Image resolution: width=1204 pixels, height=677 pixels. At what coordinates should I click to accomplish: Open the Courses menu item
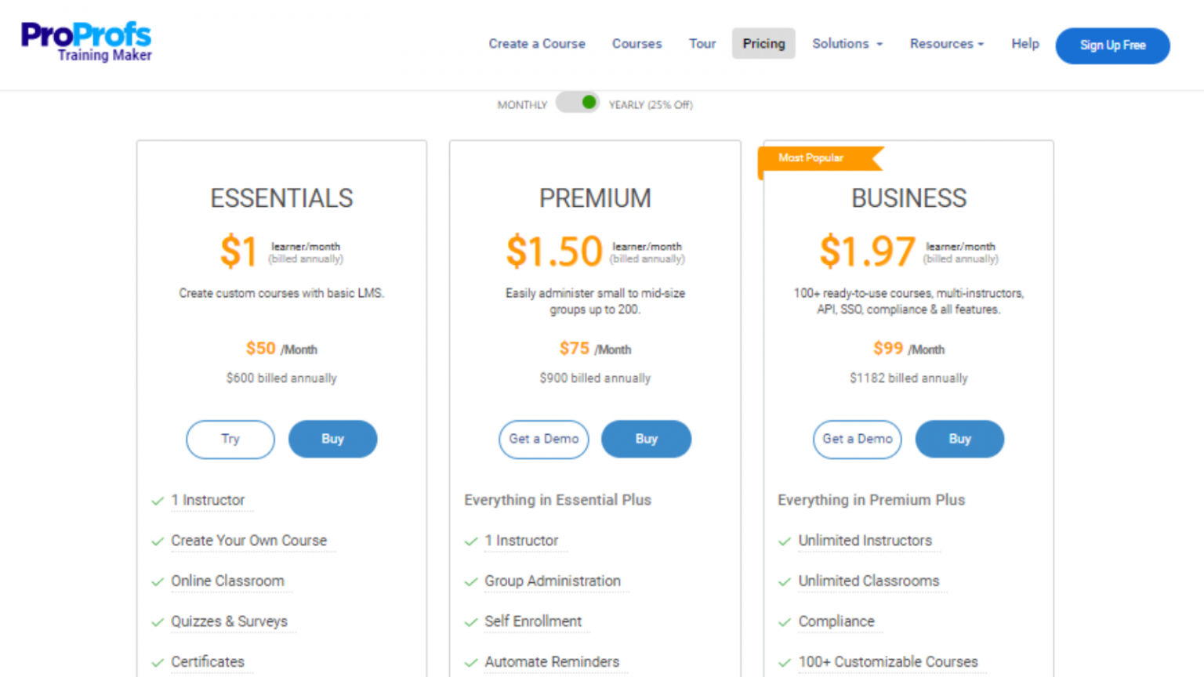[x=636, y=44]
